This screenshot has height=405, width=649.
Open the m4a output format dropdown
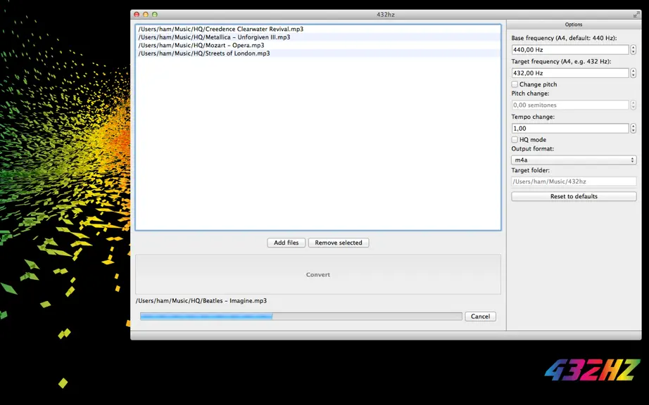pyautogui.click(x=574, y=160)
